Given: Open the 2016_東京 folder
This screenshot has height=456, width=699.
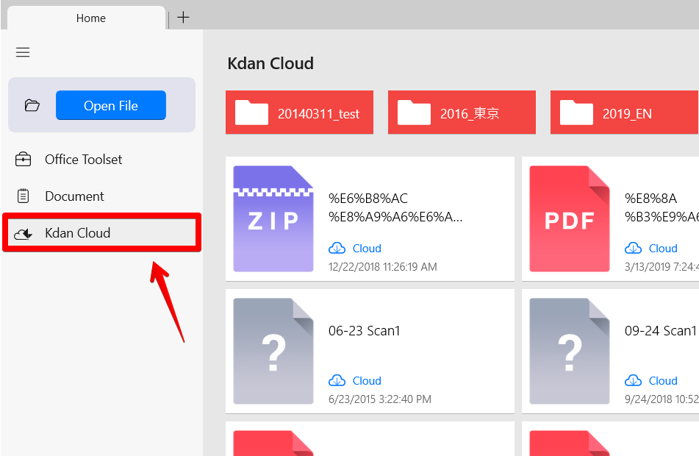Looking at the screenshot, I should [462, 113].
